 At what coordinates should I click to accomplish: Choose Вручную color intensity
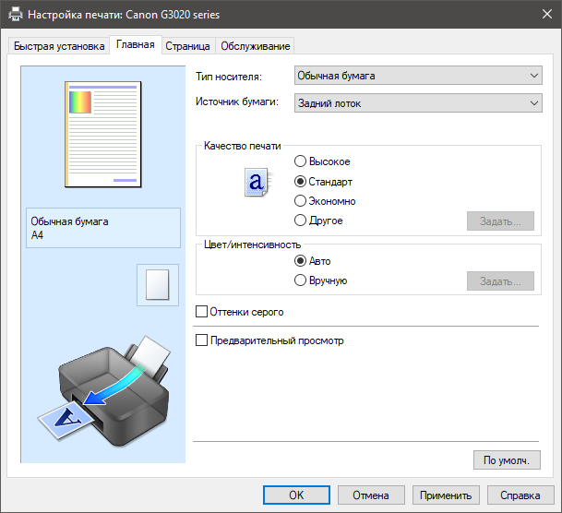(321, 280)
